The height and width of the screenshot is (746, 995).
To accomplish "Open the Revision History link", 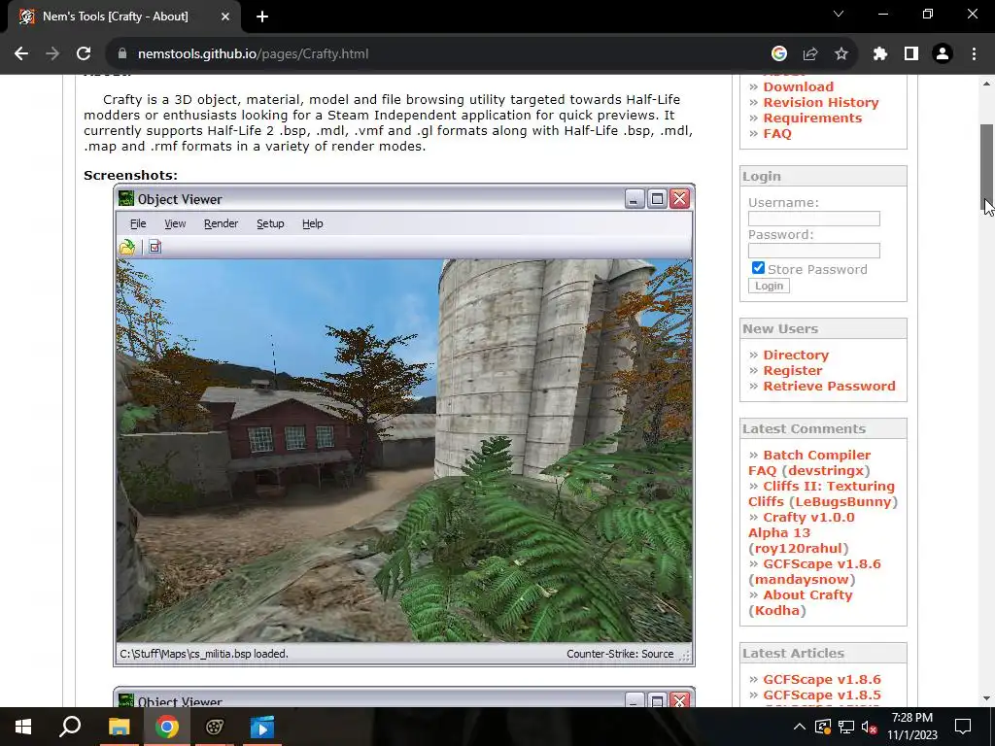I will (820, 103).
